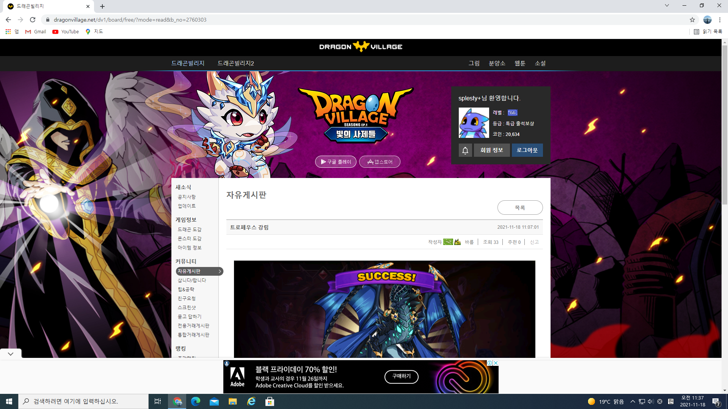Click the Windows search input field
This screenshot has height=409, width=728.
(83, 401)
